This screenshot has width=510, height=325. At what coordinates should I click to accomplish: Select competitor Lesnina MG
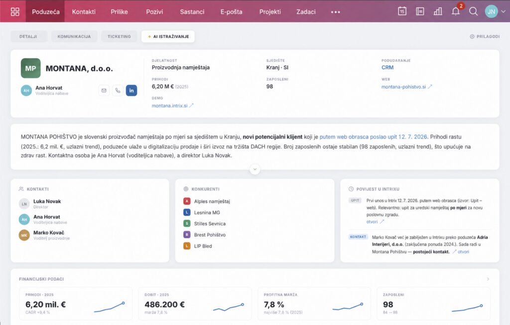coord(207,212)
